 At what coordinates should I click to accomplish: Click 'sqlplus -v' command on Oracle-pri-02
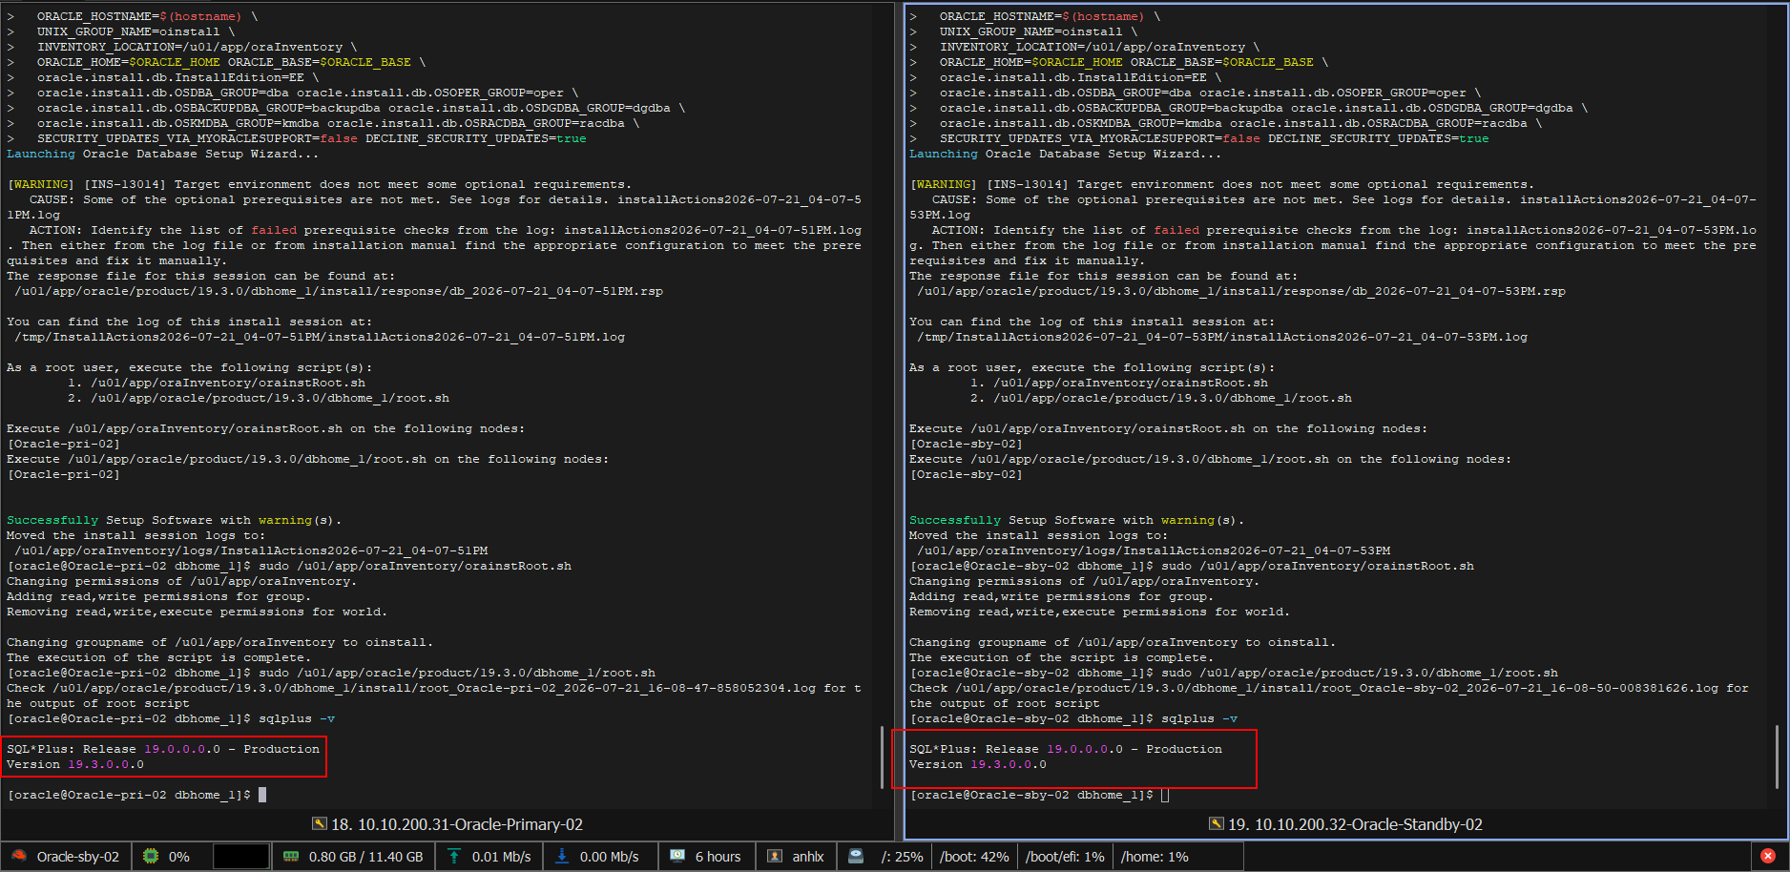pos(297,718)
